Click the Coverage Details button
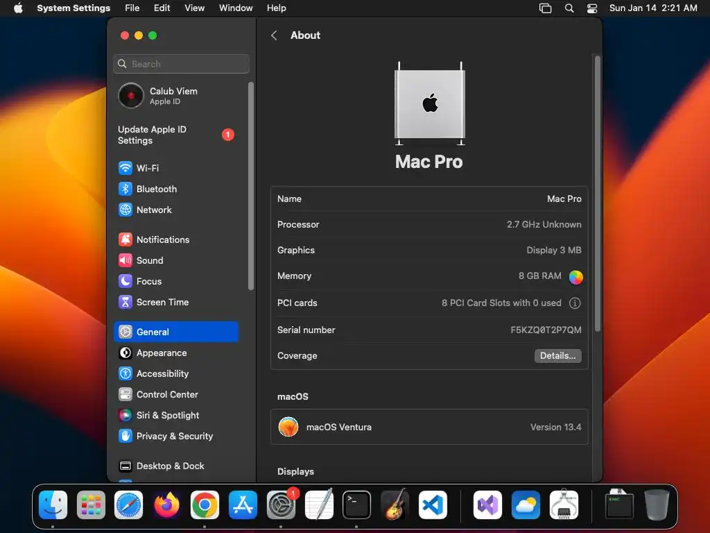Image resolution: width=710 pixels, height=533 pixels. point(558,356)
